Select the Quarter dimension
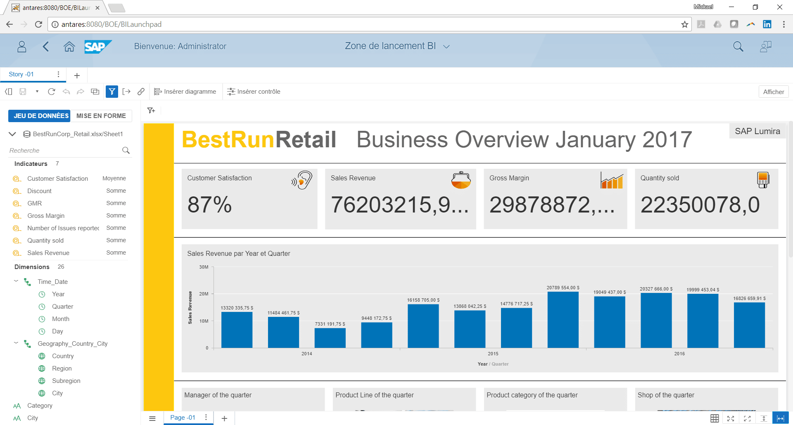793x425 pixels. (62, 307)
